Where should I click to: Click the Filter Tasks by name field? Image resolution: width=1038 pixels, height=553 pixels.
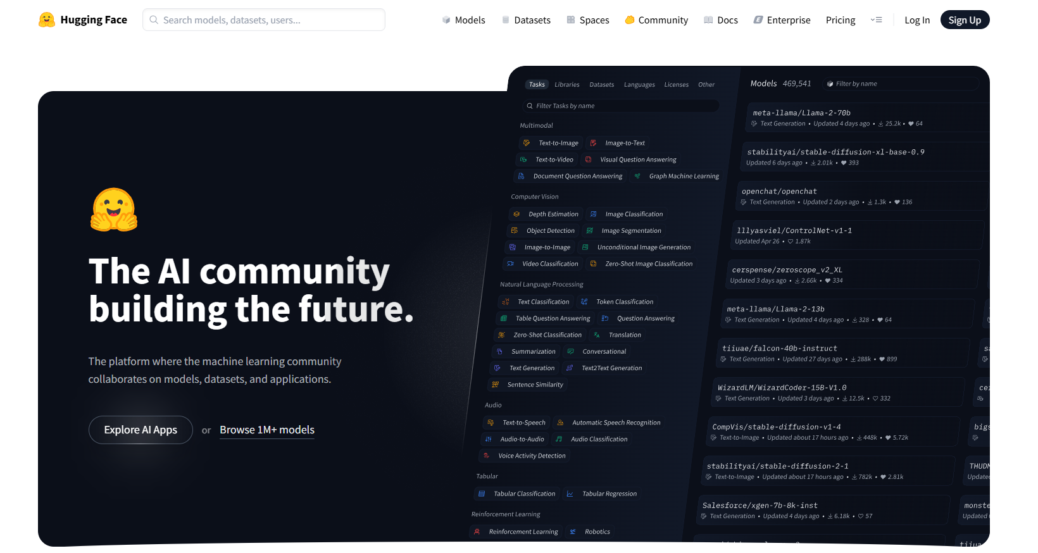(621, 106)
